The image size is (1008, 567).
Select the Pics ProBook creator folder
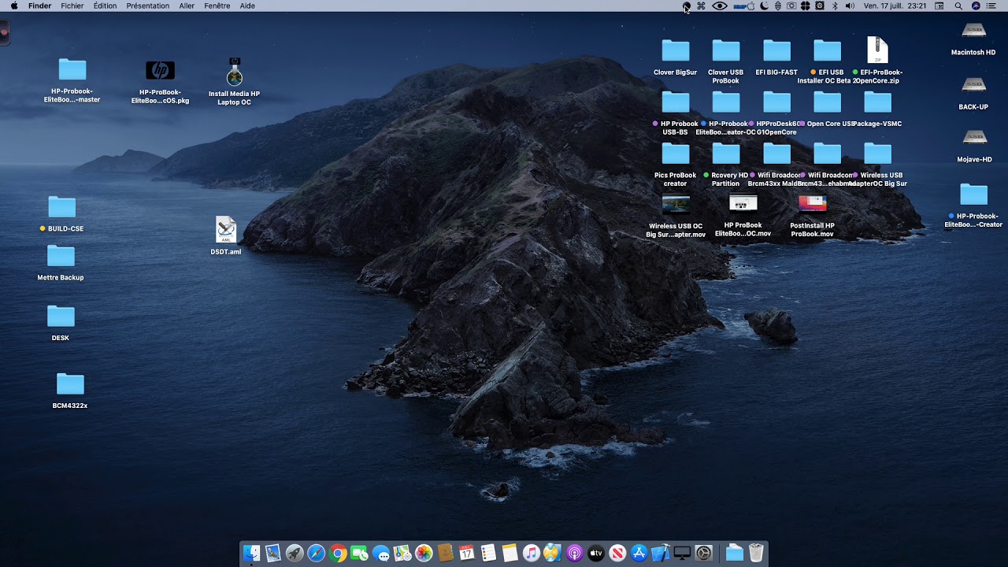pyautogui.click(x=675, y=154)
